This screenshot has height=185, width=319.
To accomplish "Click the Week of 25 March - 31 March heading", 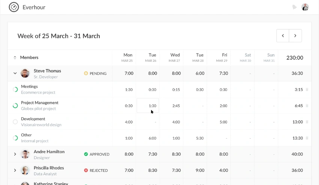I will pyautogui.click(x=59, y=36).
